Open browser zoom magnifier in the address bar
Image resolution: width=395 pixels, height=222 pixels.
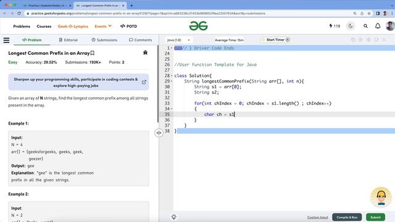click(355, 14)
